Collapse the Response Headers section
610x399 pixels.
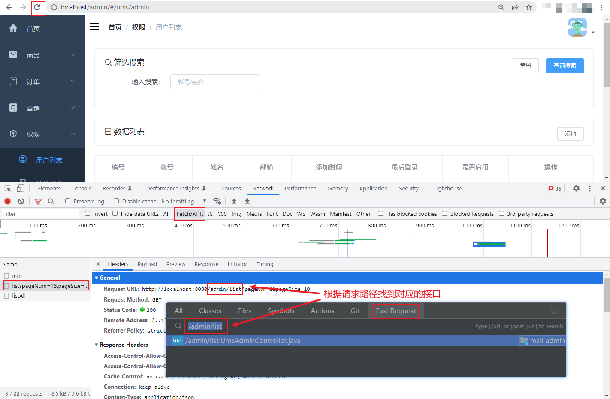[x=97, y=345]
